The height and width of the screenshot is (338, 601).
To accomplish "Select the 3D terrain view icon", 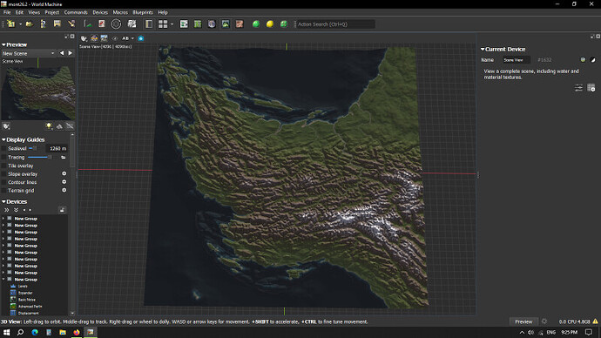I will coord(226,24).
